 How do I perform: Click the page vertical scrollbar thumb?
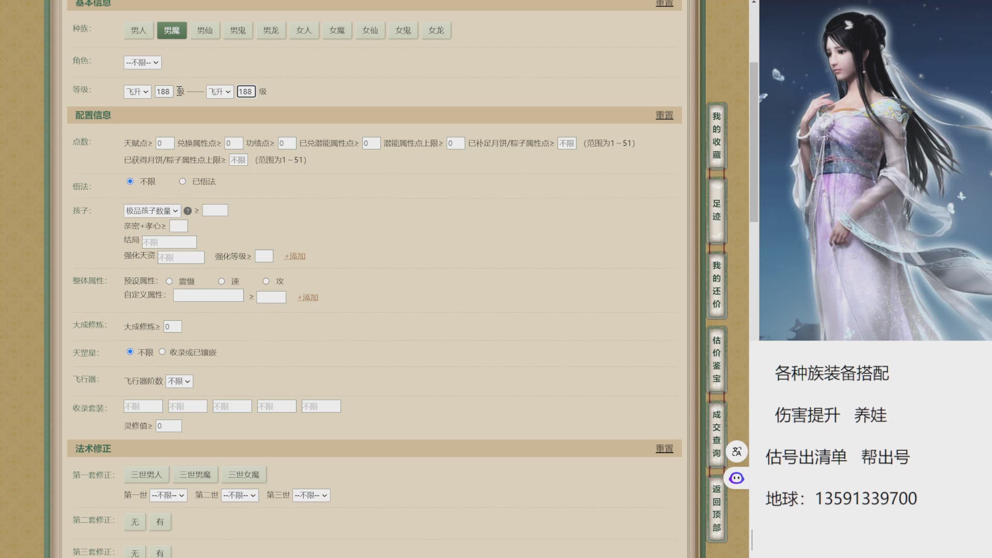pyautogui.click(x=754, y=142)
